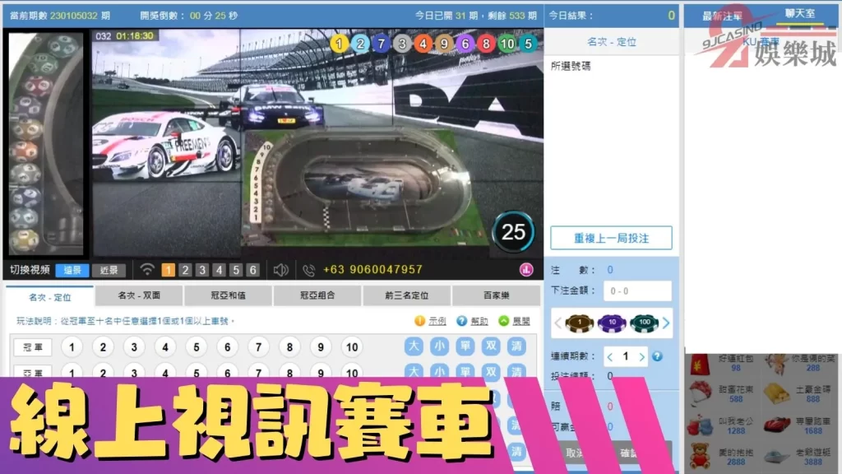Click right arrow to show more chips

pyautogui.click(x=668, y=323)
